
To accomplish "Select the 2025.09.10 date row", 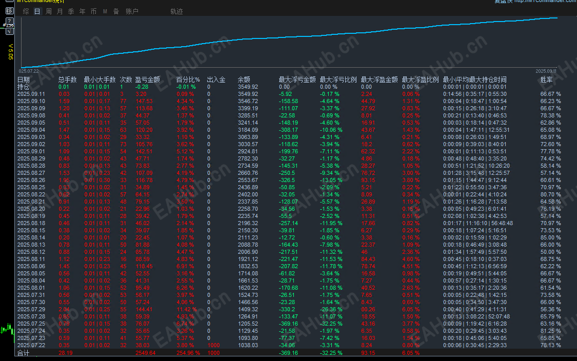I will click(31, 101).
